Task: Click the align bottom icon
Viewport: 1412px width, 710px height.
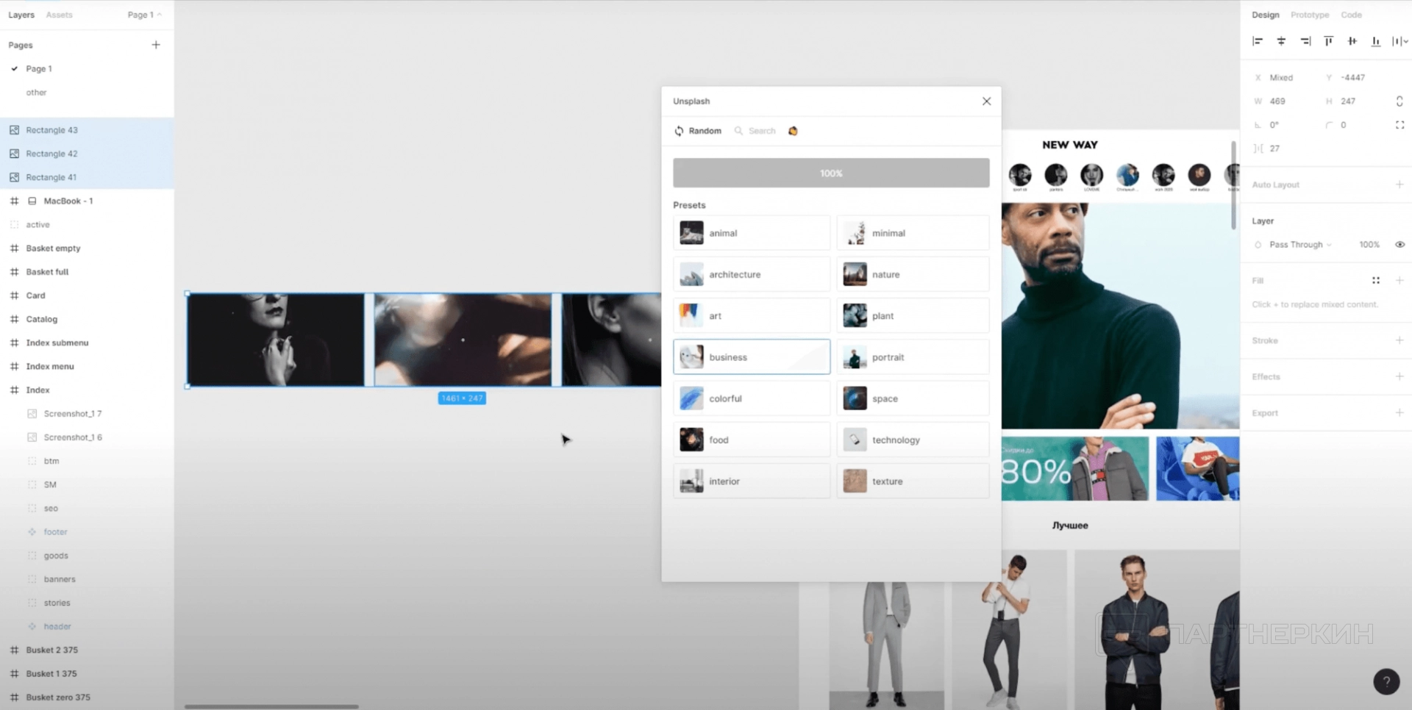Action: [x=1375, y=41]
